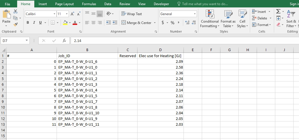Click AutoSum sigma icon
Viewport: 299px width, 140px height.
pos(278,11)
